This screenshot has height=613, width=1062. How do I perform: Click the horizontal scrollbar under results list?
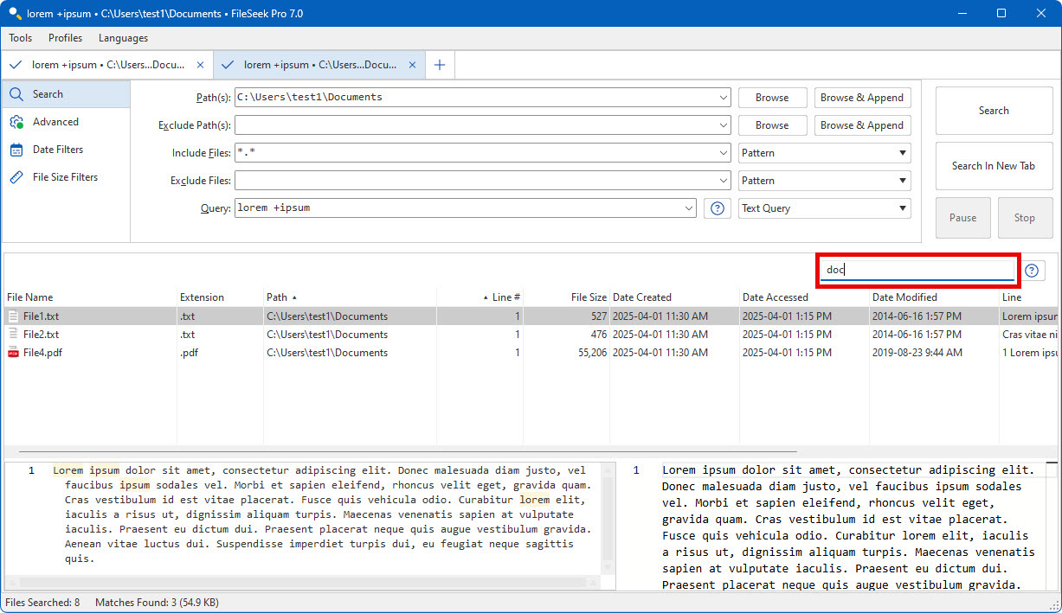[407, 451]
